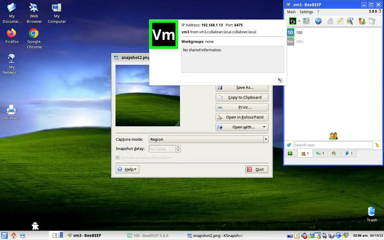Switch to the users tab showing 1

[305, 154]
